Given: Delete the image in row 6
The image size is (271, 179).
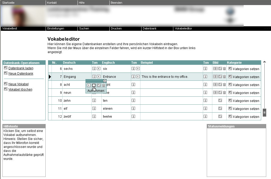Looking at the screenshot, I should [224, 69].
